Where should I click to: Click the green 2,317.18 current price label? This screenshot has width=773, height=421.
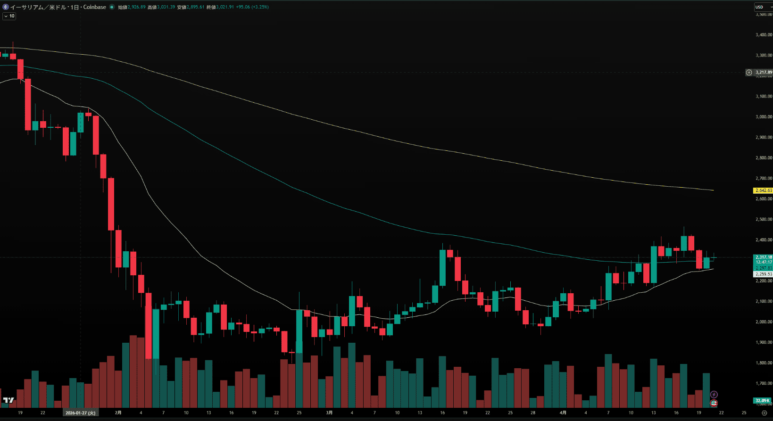(763, 257)
